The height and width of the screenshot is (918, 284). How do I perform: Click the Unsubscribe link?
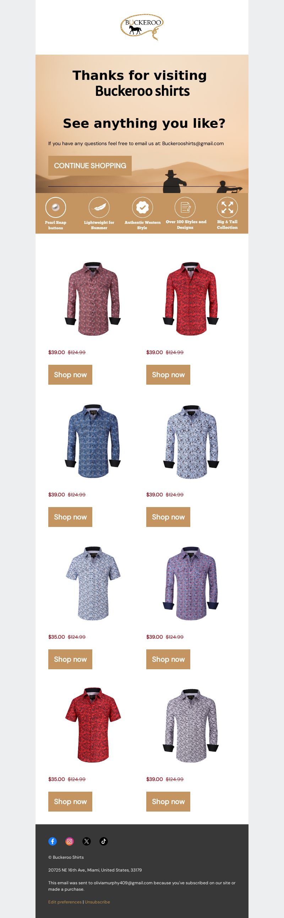(97, 902)
